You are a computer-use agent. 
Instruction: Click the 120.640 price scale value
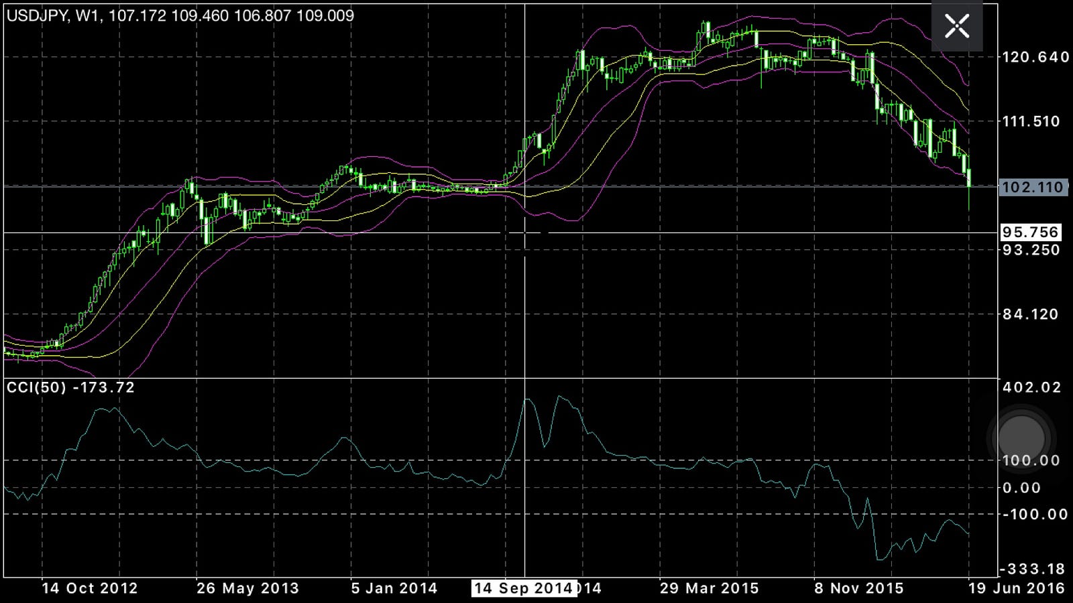(x=1035, y=57)
